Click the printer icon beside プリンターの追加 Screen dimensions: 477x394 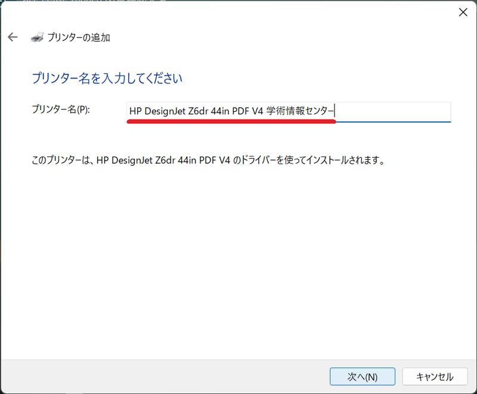(37, 37)
